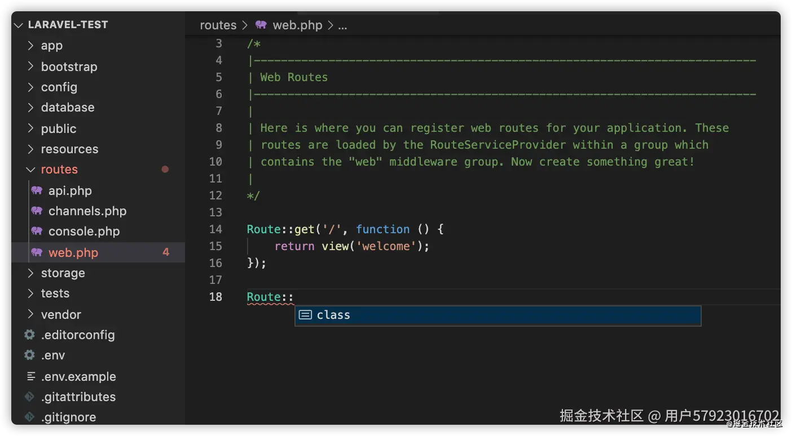Click the PHP icon next to console.php
This screenshot has width=792, height=436.
tap(37, 231)
